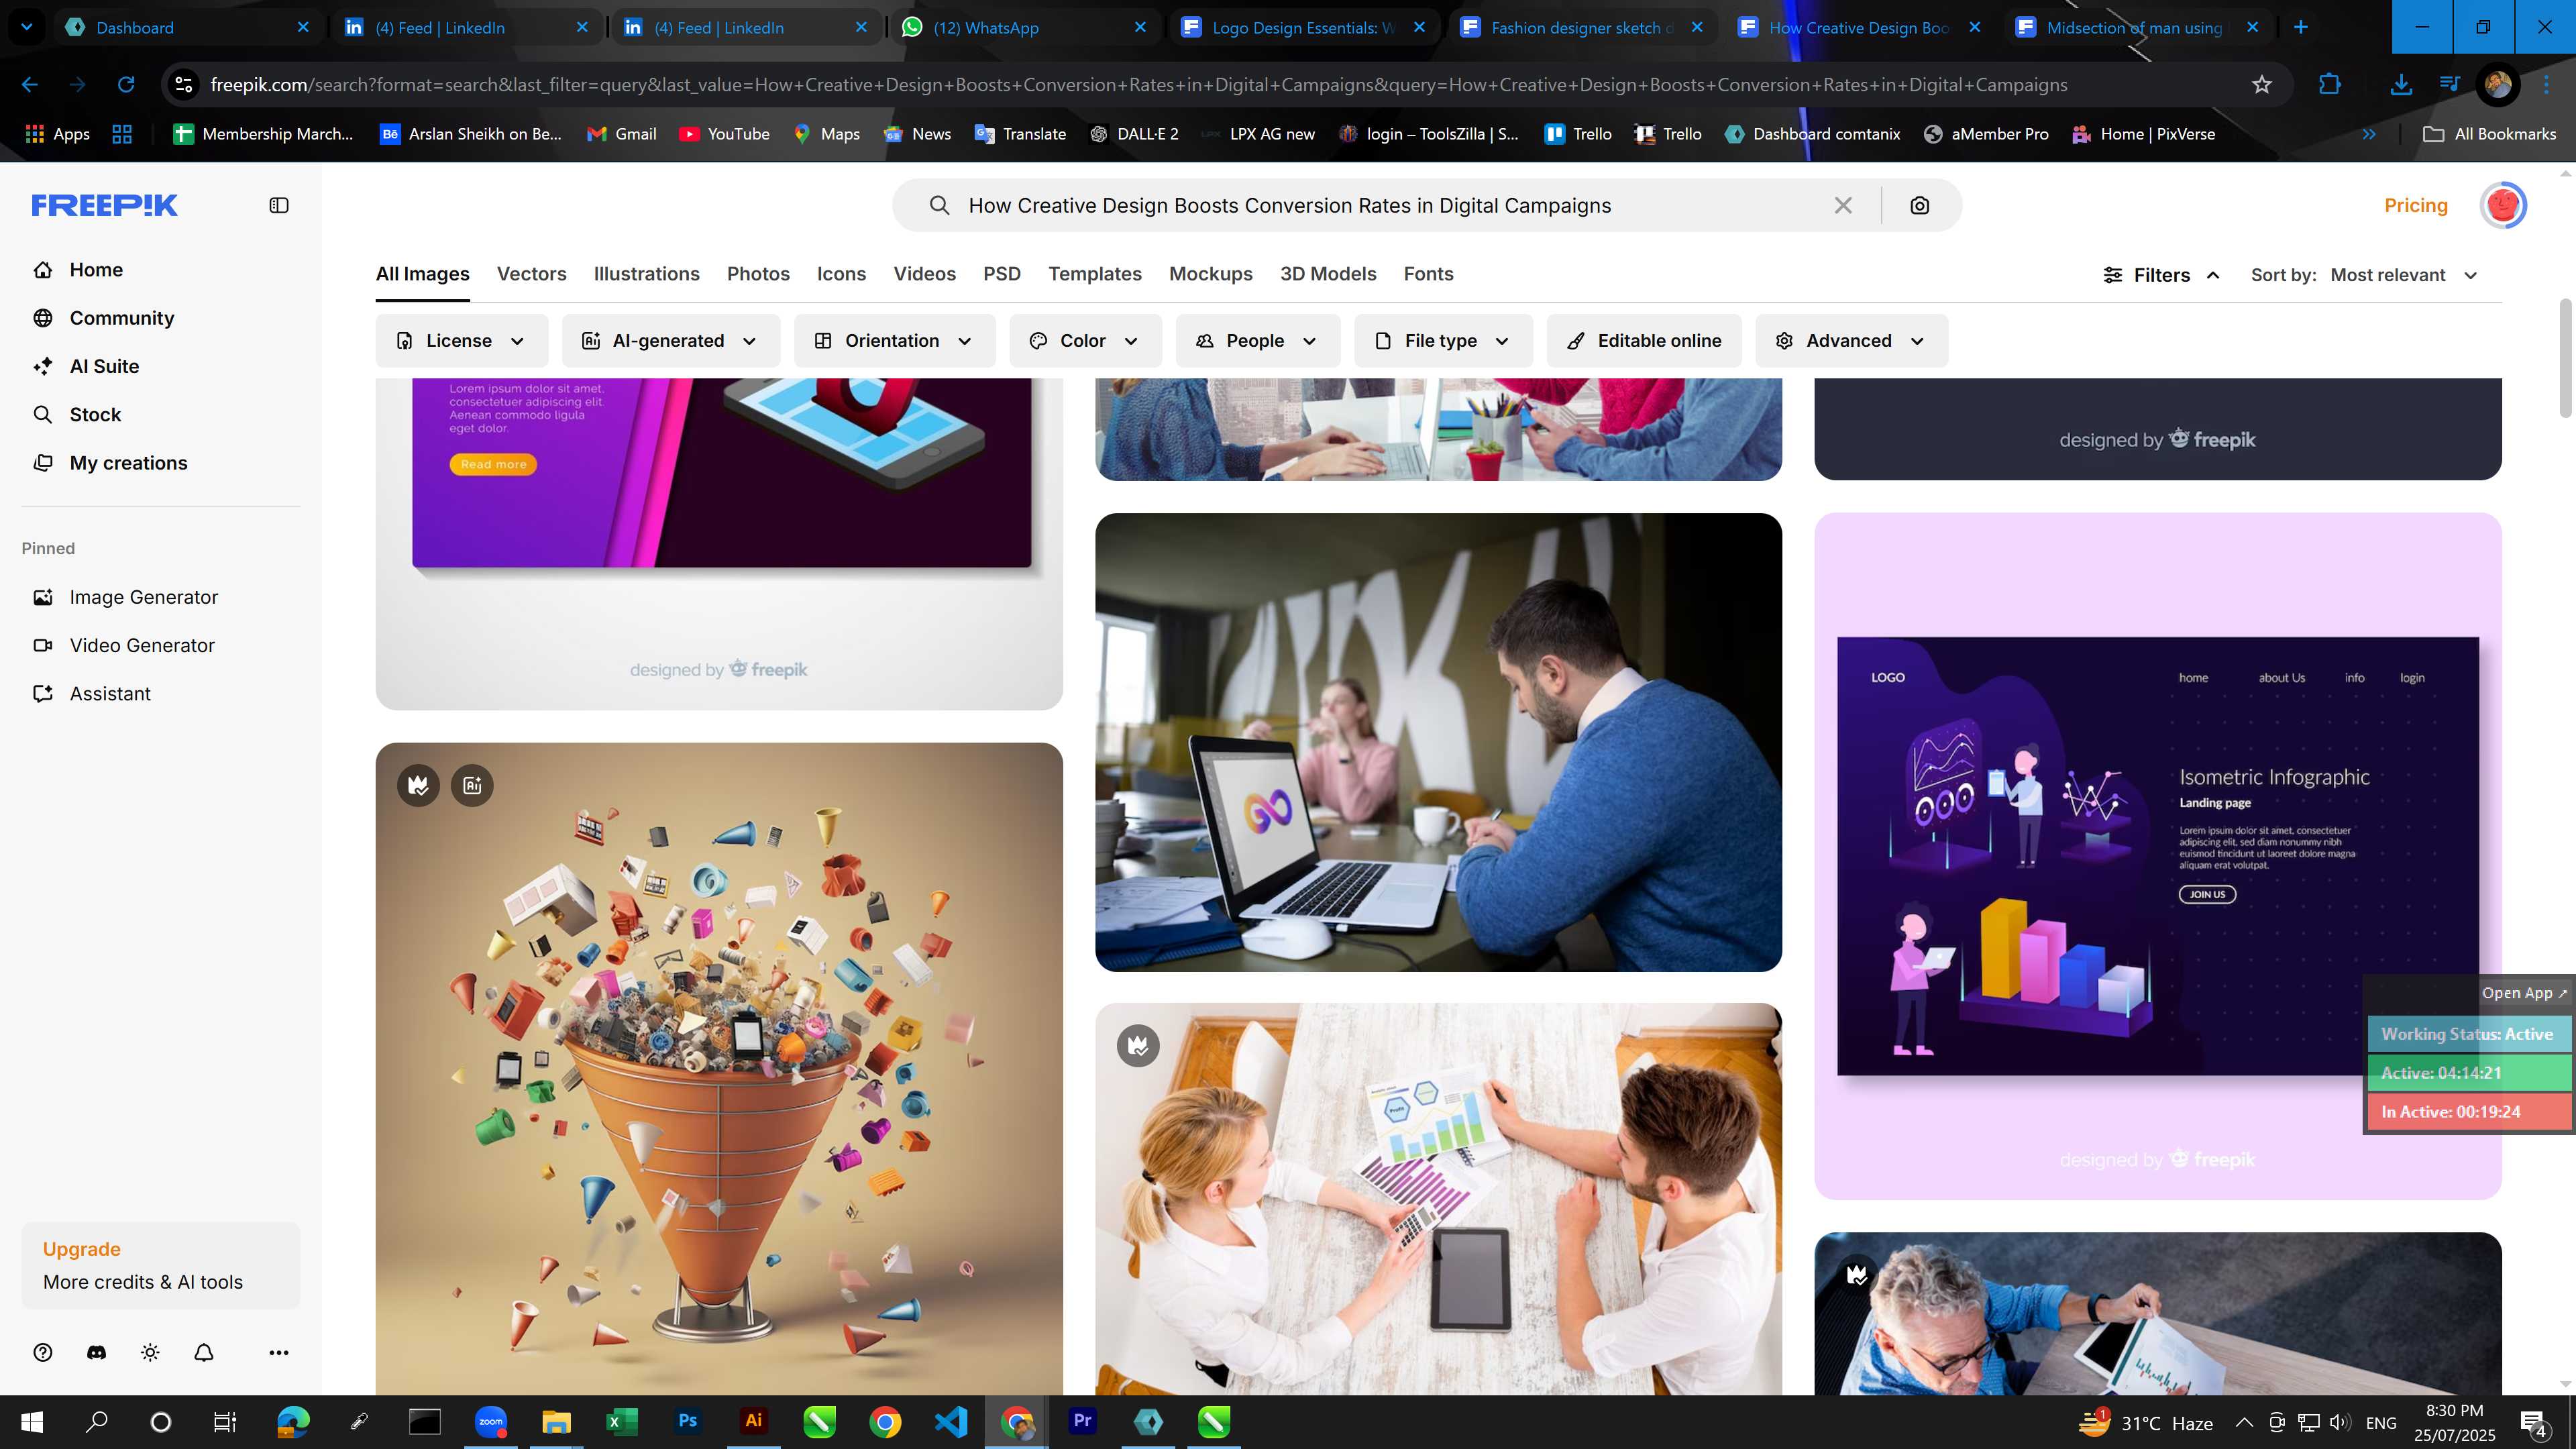Open Chrome extensions puzzle icon

[2330, 85]
